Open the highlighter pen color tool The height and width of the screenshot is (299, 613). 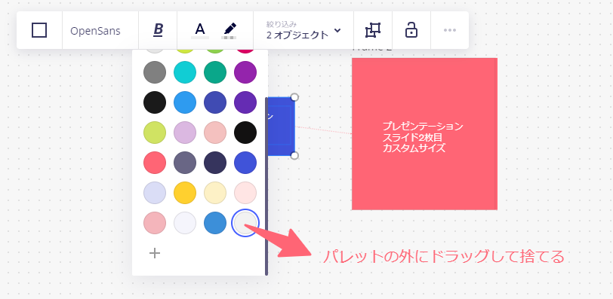tap(229, 30)
